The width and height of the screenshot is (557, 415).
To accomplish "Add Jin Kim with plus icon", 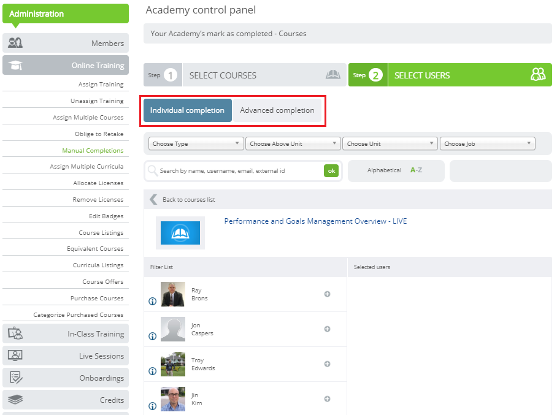I will (x=327, y=398).
